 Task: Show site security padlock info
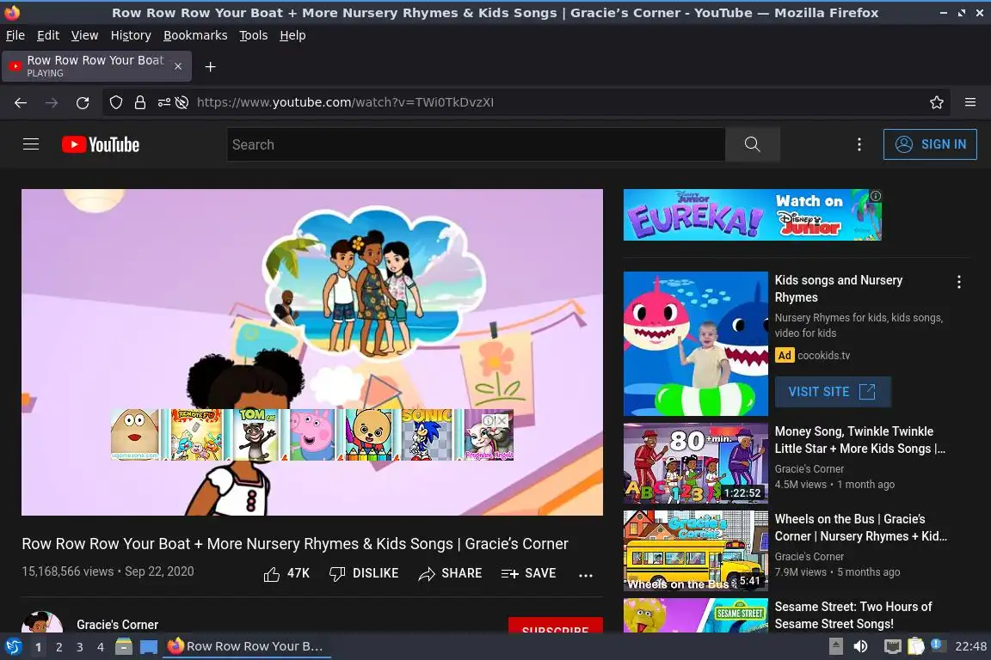point(140,102)
